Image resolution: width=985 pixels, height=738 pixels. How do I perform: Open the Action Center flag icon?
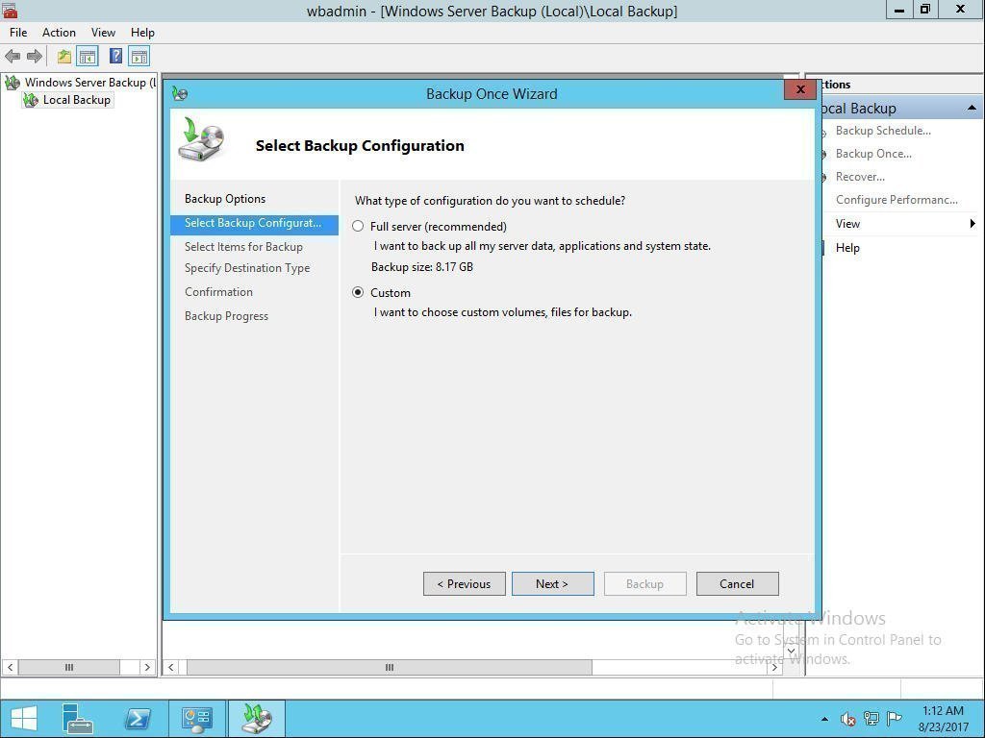[x=894, y=719]
